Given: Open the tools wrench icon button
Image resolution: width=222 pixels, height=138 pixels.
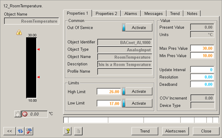Looking at the screenshot, I should [x=29, y=131].
